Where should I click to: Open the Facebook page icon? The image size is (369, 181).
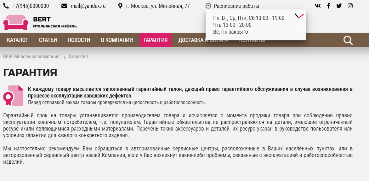click(x=328, y=6)
